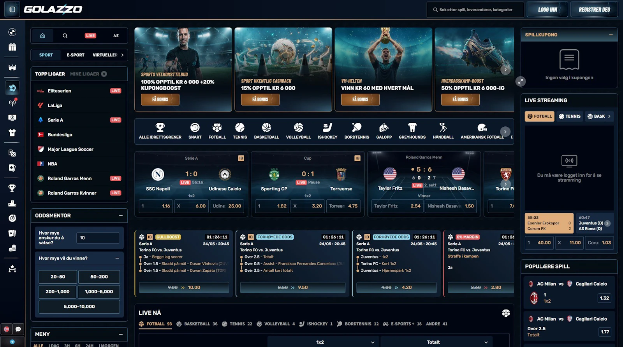Click the stacked coins icon
Viewport: 623px width, 347px height.
pyautogui.click(x=12, y=248)
